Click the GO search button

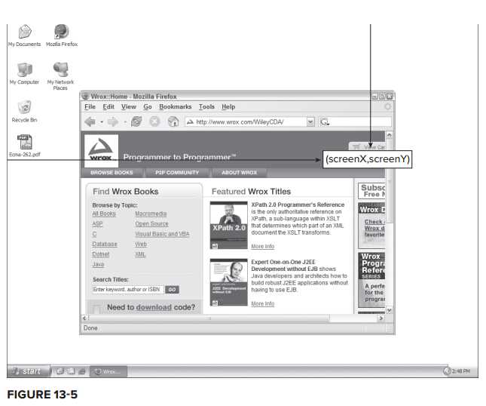172,290
